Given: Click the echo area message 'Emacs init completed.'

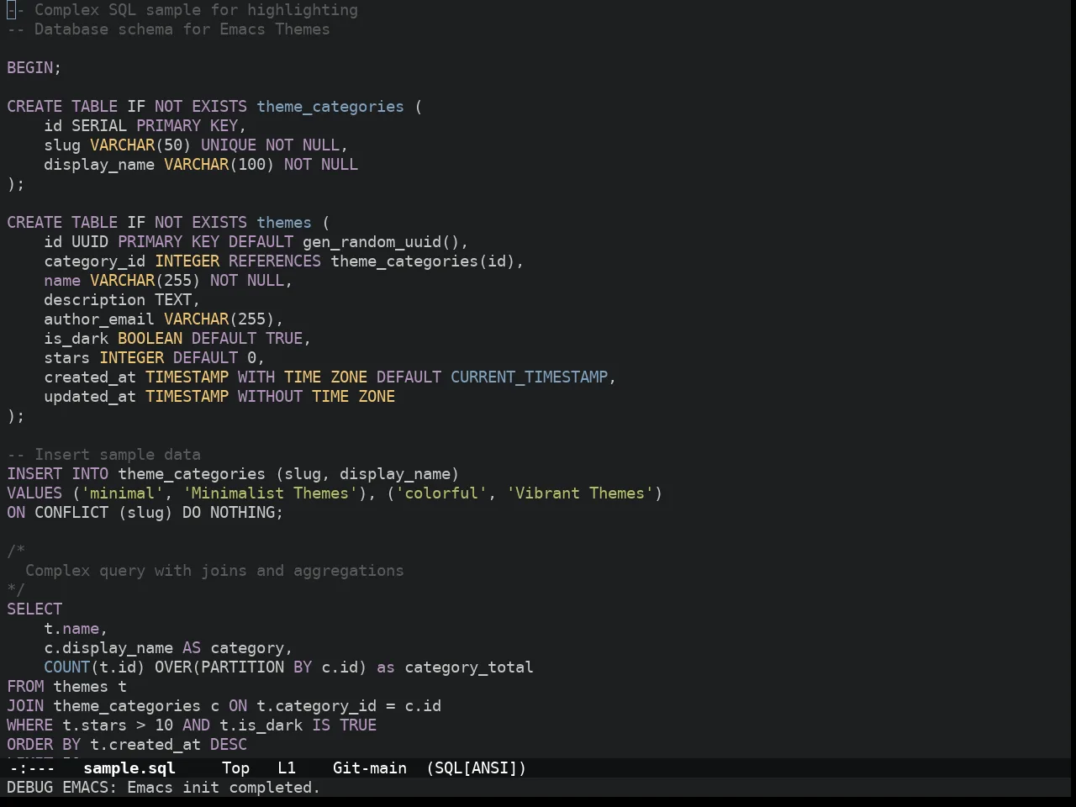Looking at the screenshot, I should coord(224,787).
